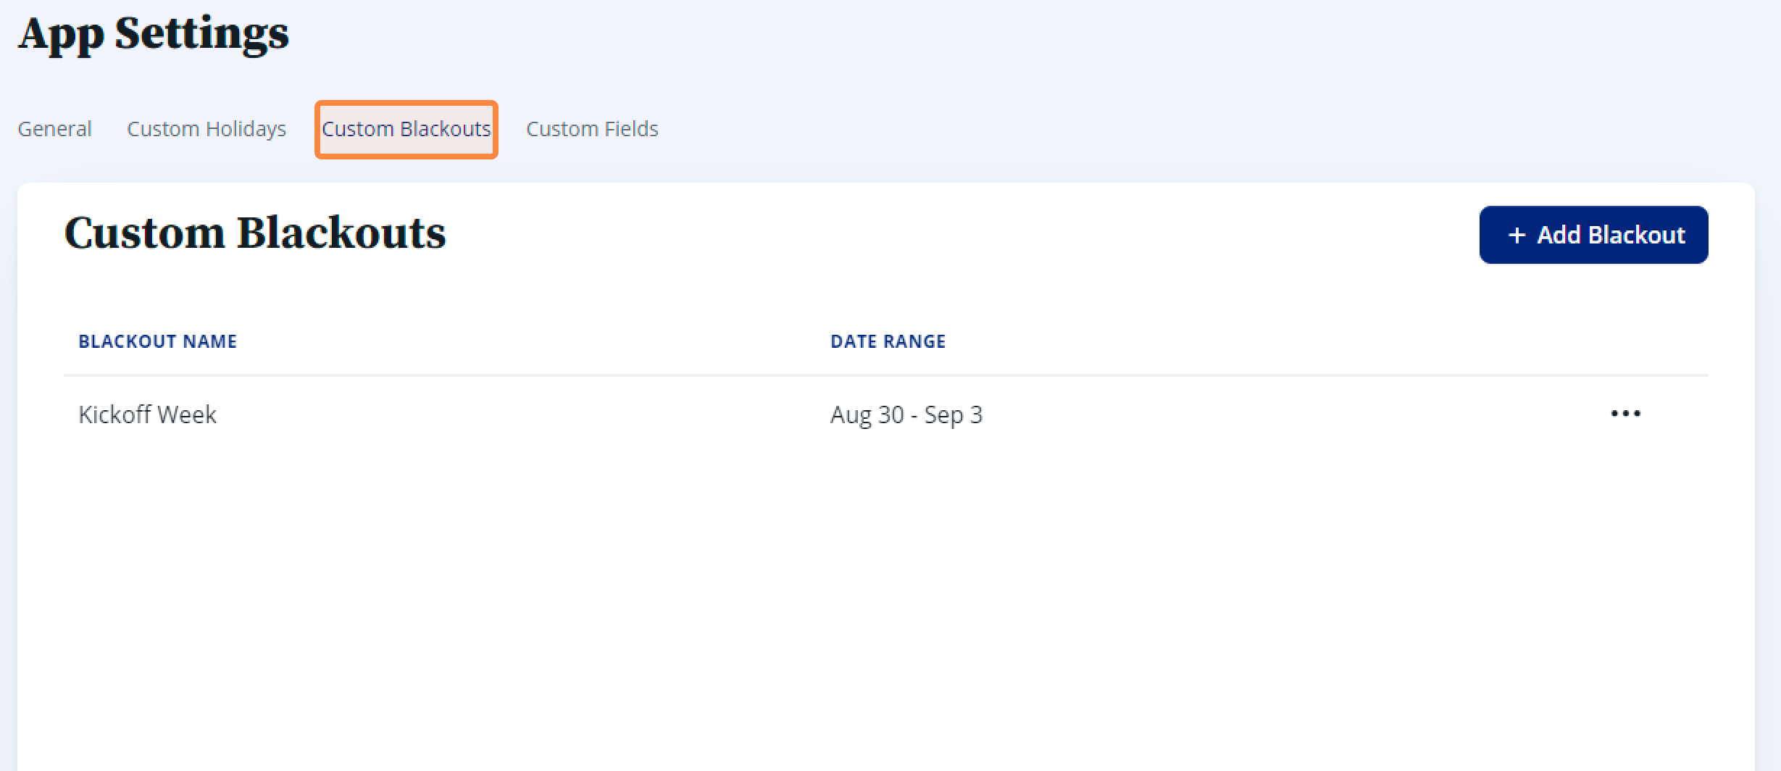Go to the Custom Fields tab

point(592,129)
